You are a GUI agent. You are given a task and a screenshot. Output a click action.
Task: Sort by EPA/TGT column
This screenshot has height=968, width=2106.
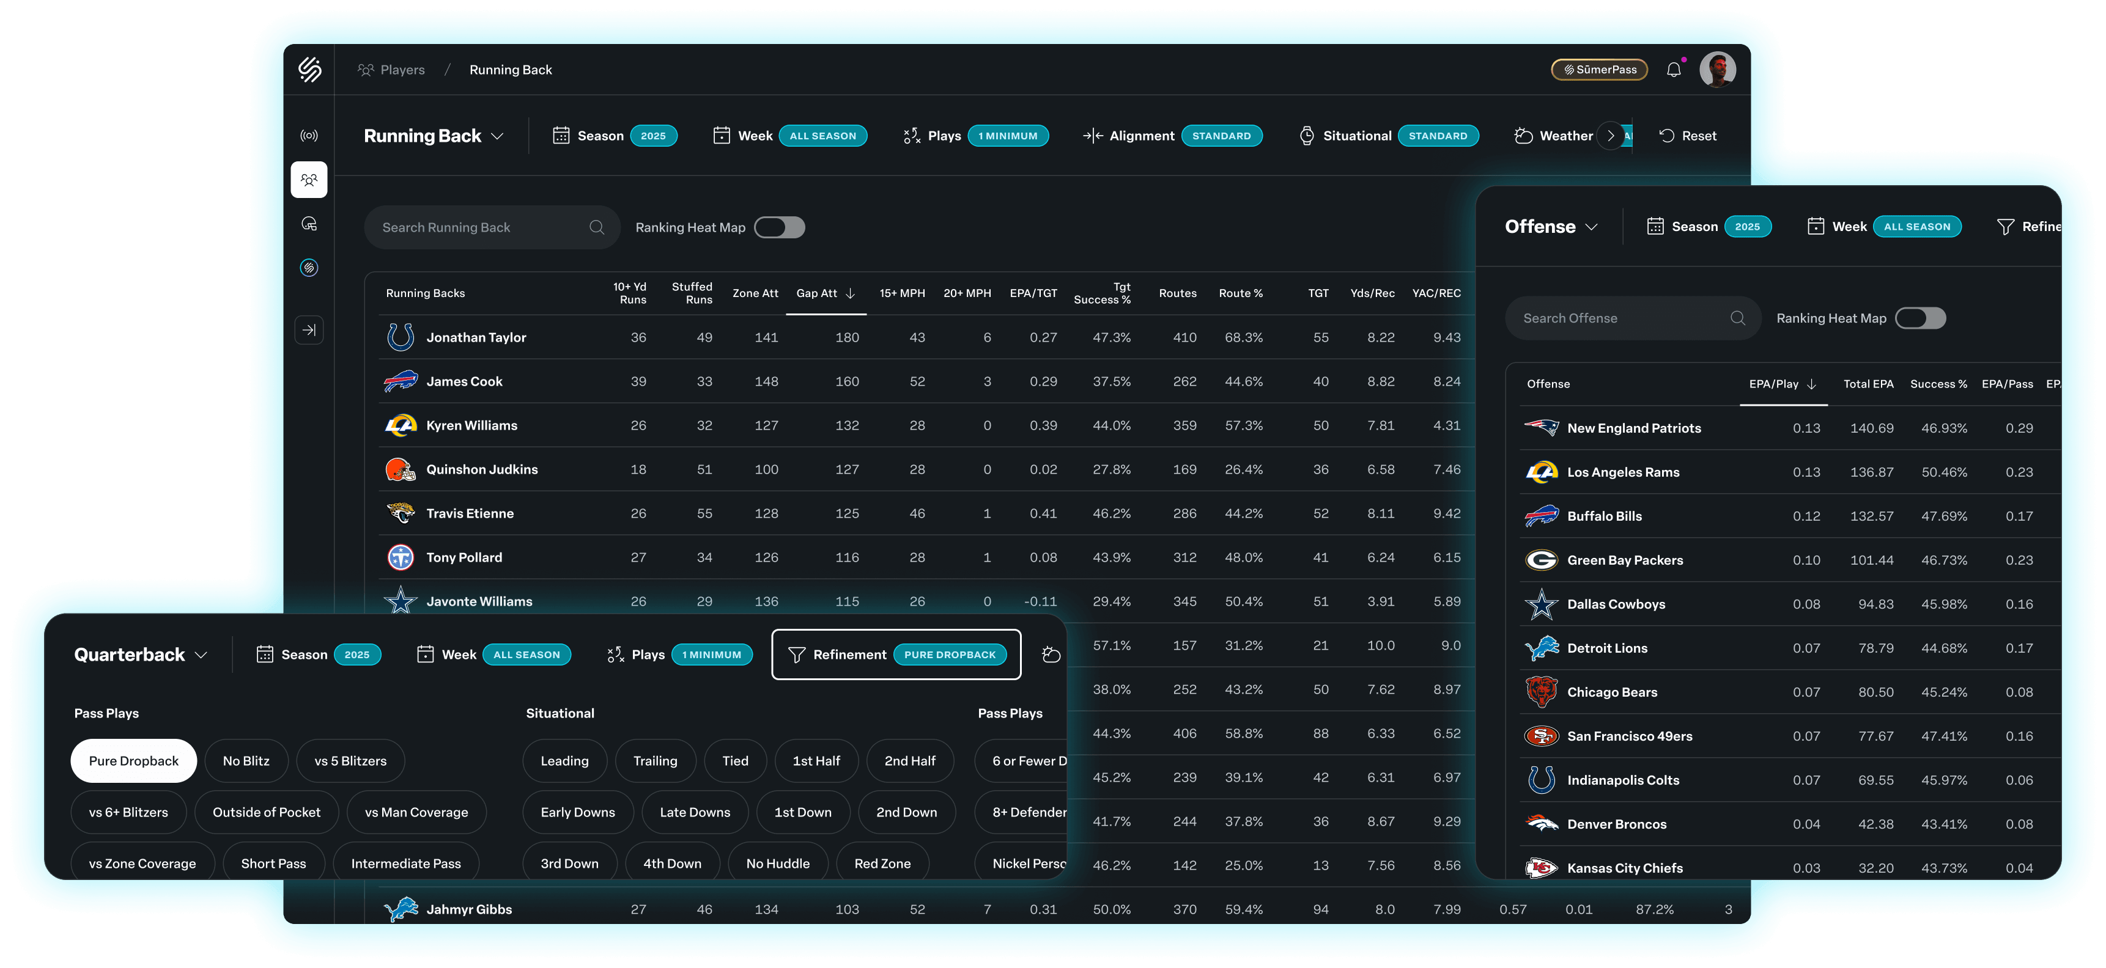tap(1033, 293)
